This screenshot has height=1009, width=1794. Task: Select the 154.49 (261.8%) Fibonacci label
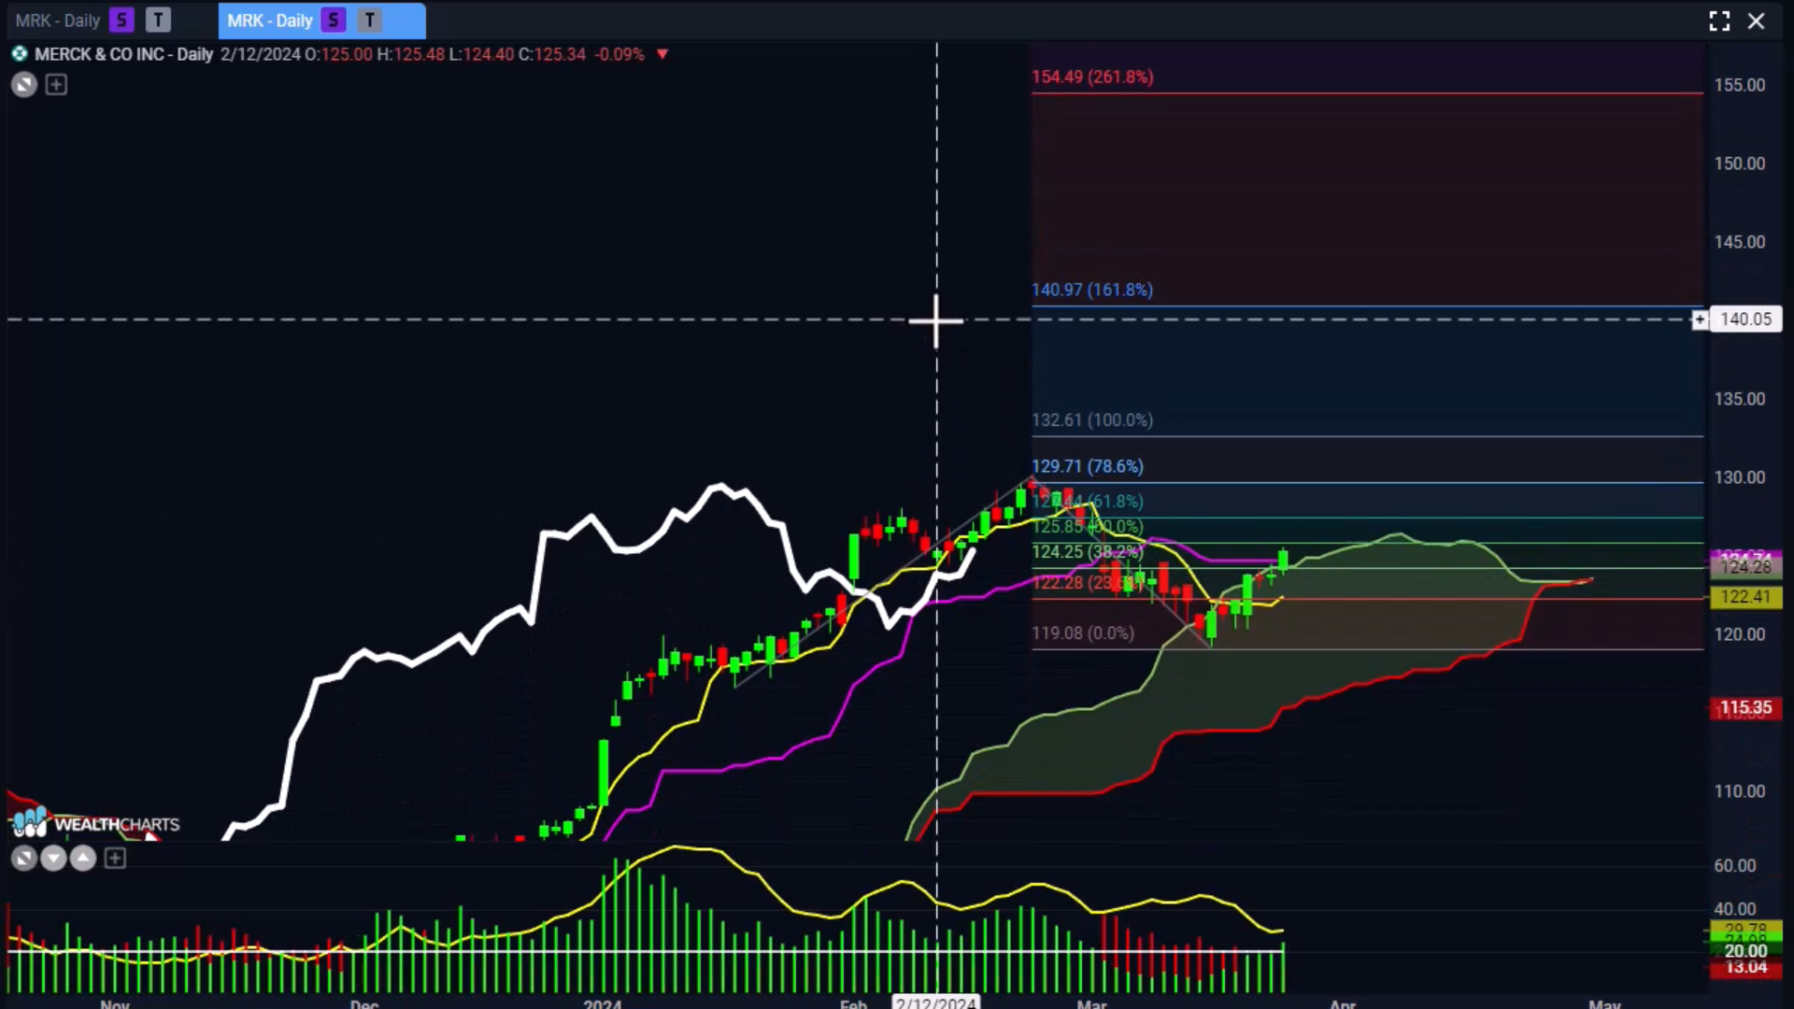pyautogui.click(x=1092, y=77)
